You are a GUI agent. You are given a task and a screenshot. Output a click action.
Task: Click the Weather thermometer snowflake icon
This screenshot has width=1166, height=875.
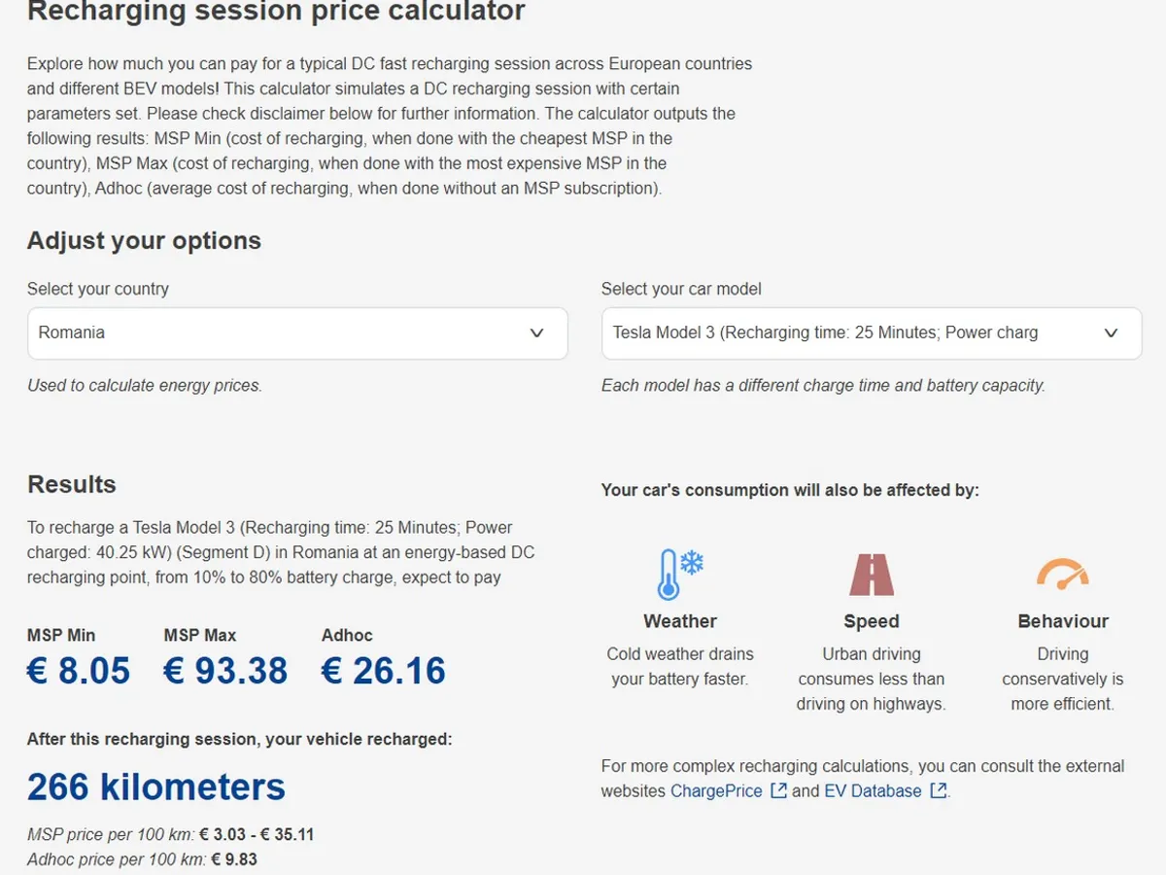679,574
